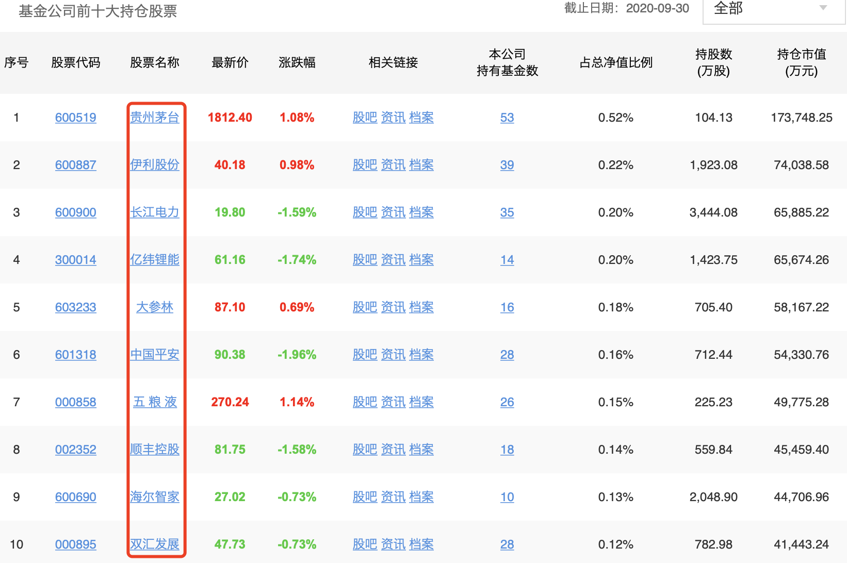The image size is (847, 563).
Task: Click fund count 18 for 顺丰控股
Action: tap(507, 450)
